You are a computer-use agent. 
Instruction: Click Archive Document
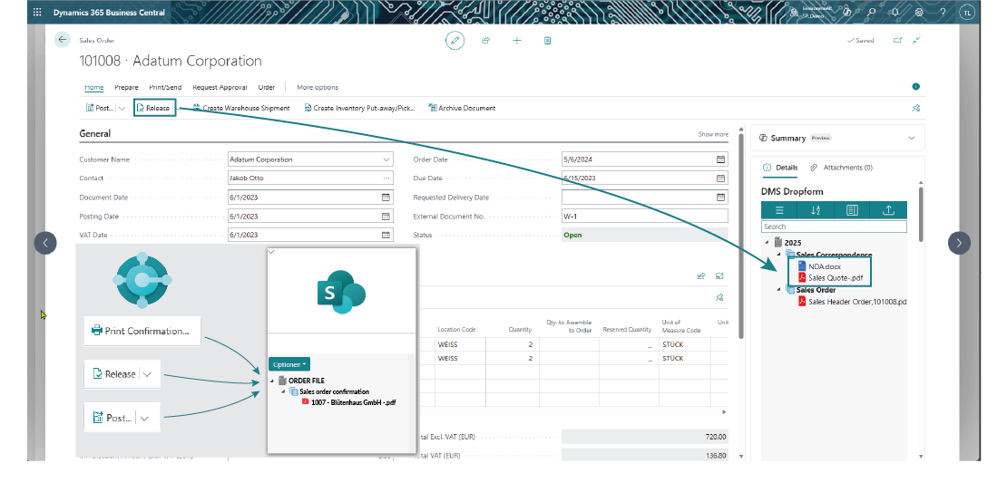click(x=463, y=108)
